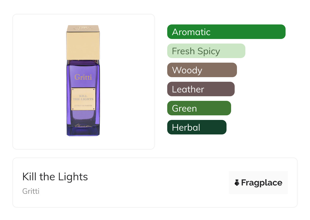The image size is (310, 220).
Task: Click the bottle icon in Fragplace logo
Action: [237, 183]
